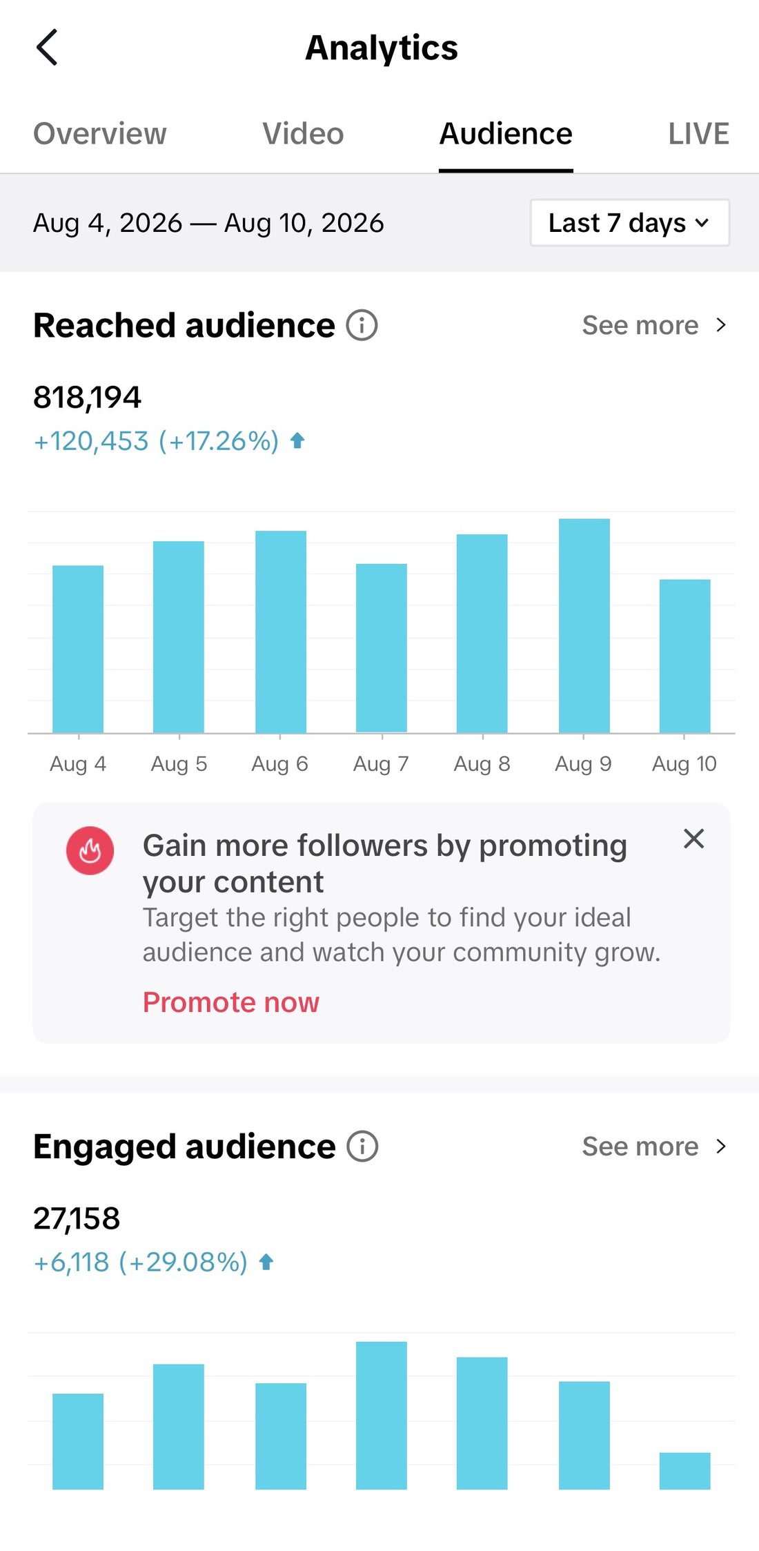Viewport: 759px width, 1551px height.
Task: Tap the Aug 6 axis label
Action: [x=279, y=763]
